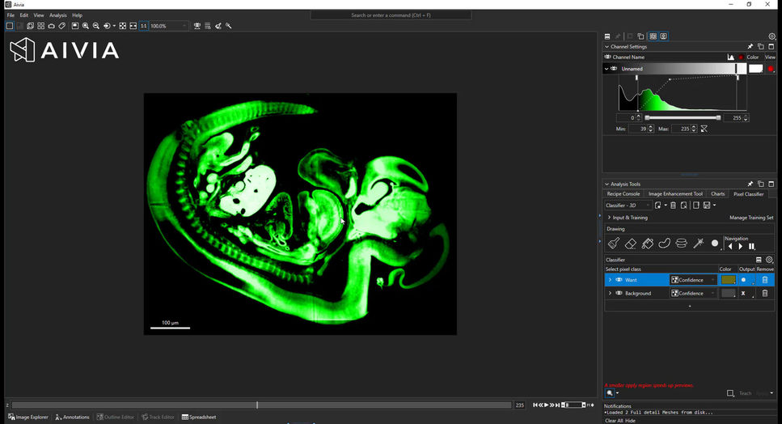The height and width of the screenshot is (424, 782).
Task: Click Hide notifications link
Action: pos(631,421)
